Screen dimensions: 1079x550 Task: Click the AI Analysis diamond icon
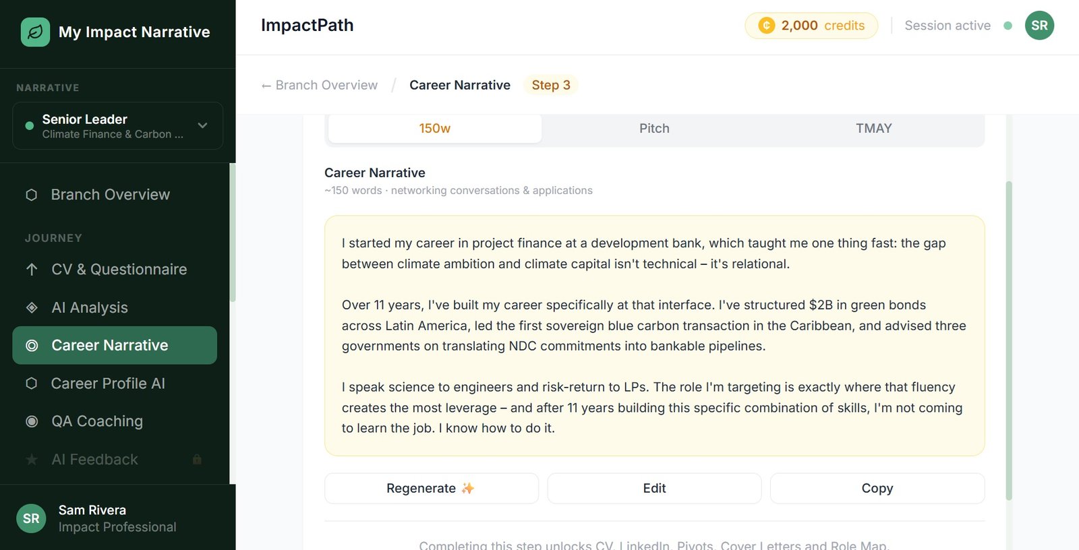pyautogui.click(x=32, y=307)
